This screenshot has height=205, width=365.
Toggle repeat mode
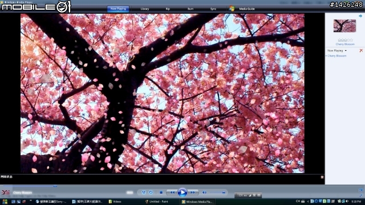click(x=151, y=192)
